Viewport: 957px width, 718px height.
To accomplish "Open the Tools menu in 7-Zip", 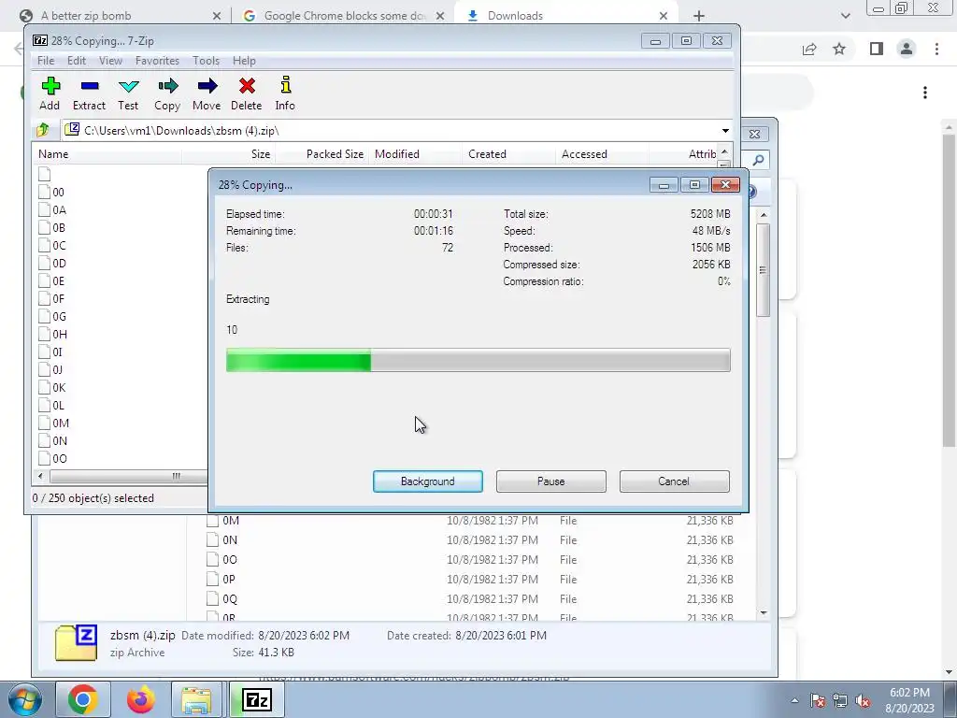I will pos(206,61).
